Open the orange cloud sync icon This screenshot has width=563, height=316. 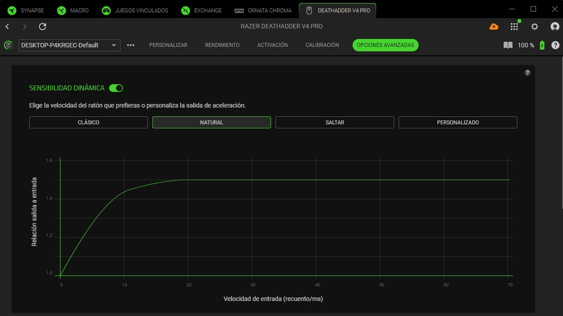tap(493, 27)
